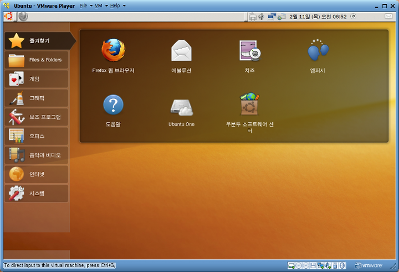399x272 pixels.
Task: Click the floppy disk device icon
Action: tap(313, 266)
